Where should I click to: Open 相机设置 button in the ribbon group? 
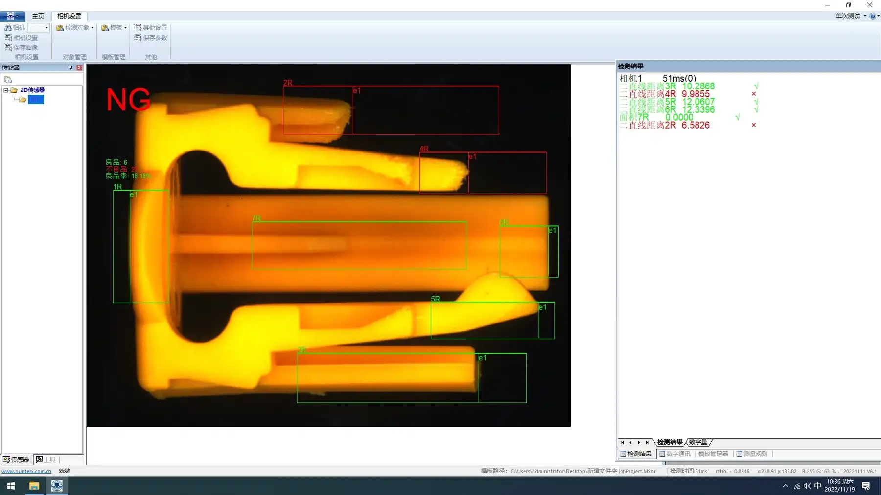(22, 38)
